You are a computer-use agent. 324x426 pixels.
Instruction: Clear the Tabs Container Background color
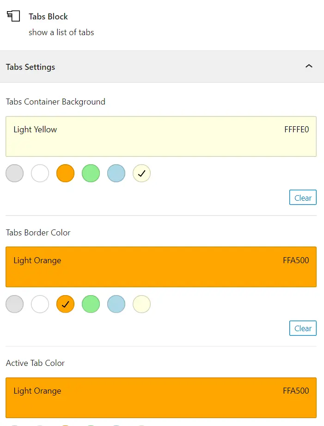(x=303, y=198)
